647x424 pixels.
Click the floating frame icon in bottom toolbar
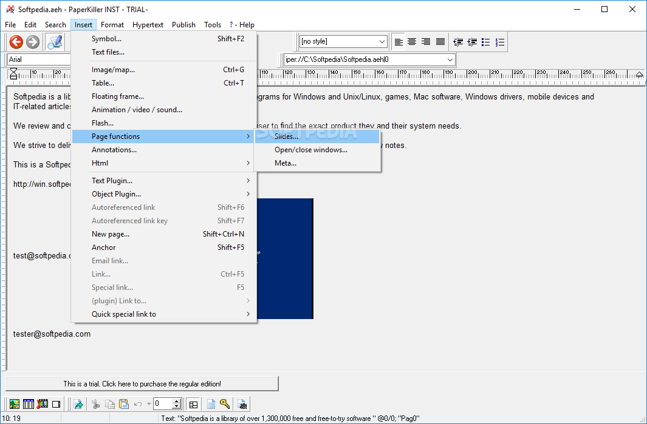coord(56,404)
